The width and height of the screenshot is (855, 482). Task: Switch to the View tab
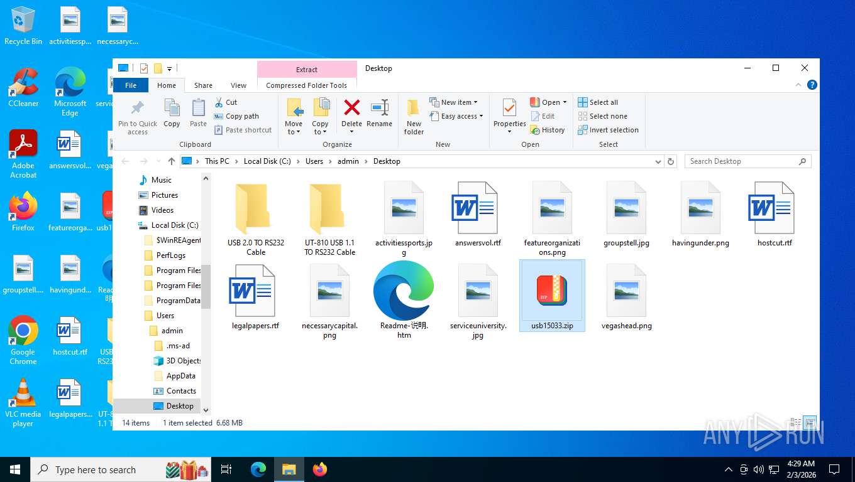238,85
